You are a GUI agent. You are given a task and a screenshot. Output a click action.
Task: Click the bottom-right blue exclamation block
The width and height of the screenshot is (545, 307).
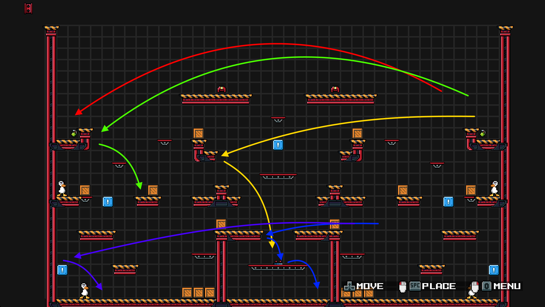(x=494, y=270)
